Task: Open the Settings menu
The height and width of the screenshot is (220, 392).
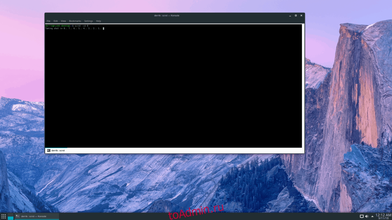Action: [89, 21]
